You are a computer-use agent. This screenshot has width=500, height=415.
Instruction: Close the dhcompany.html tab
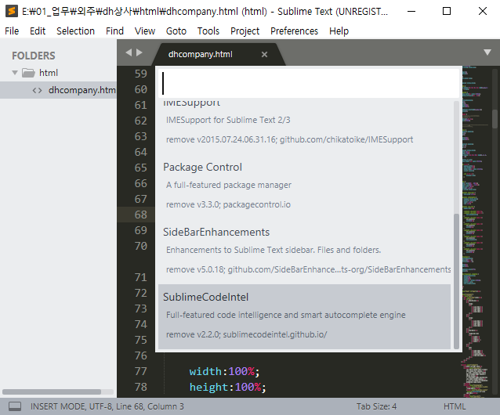(x=264, y=55)
